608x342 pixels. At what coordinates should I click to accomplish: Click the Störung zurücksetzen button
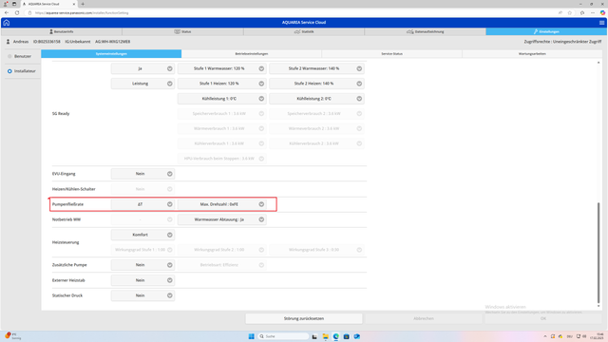[304, 319]
